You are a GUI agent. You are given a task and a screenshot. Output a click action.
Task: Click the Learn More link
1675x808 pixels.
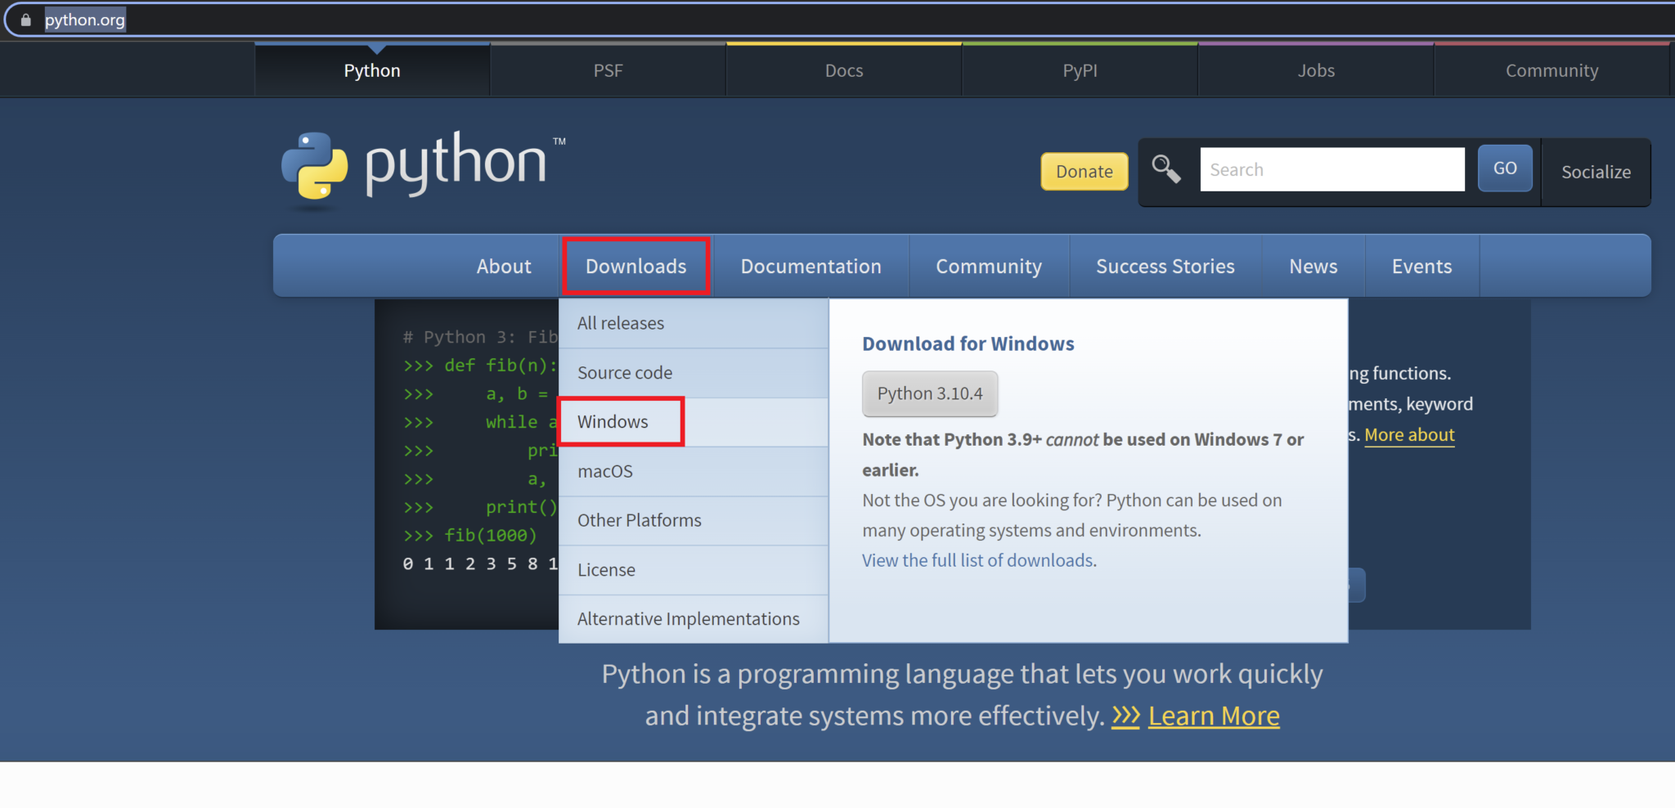point(1214,715)
